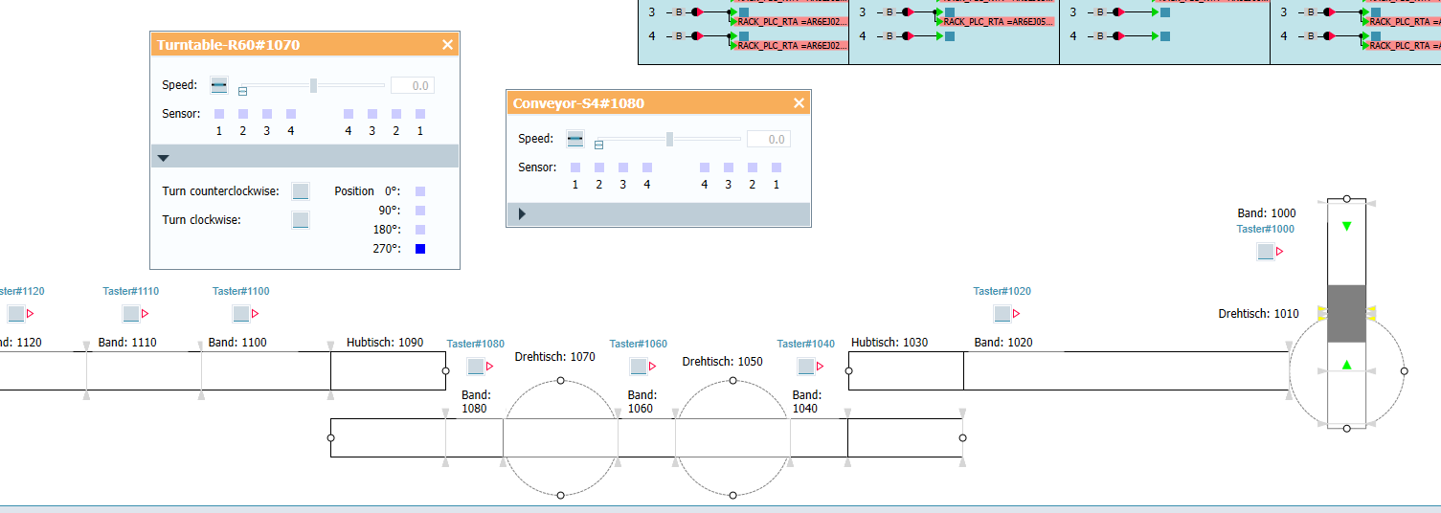Select the Band 1110 conveyor segment
The image size is (1441, 513).
(144, 370)
